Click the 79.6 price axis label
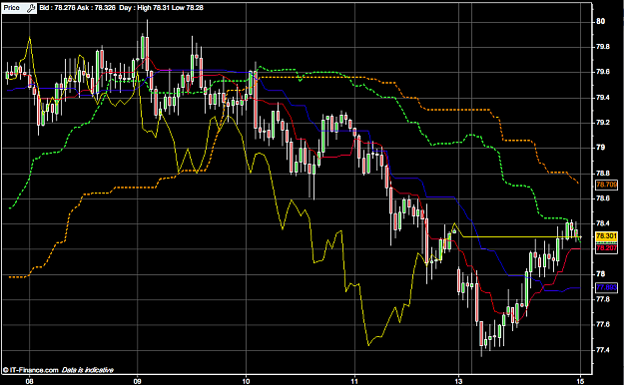This screenshot has height=385, width=624. 602,72
